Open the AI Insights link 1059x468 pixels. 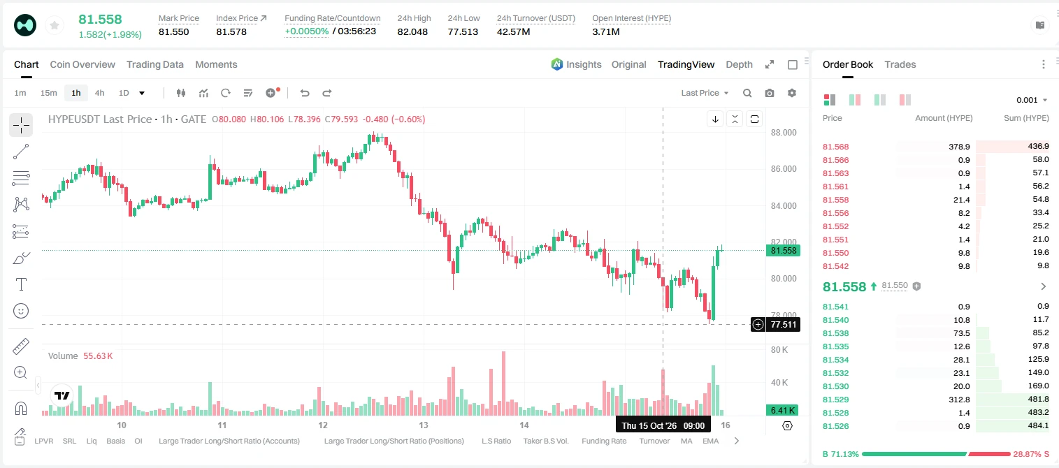coord(576,64)
